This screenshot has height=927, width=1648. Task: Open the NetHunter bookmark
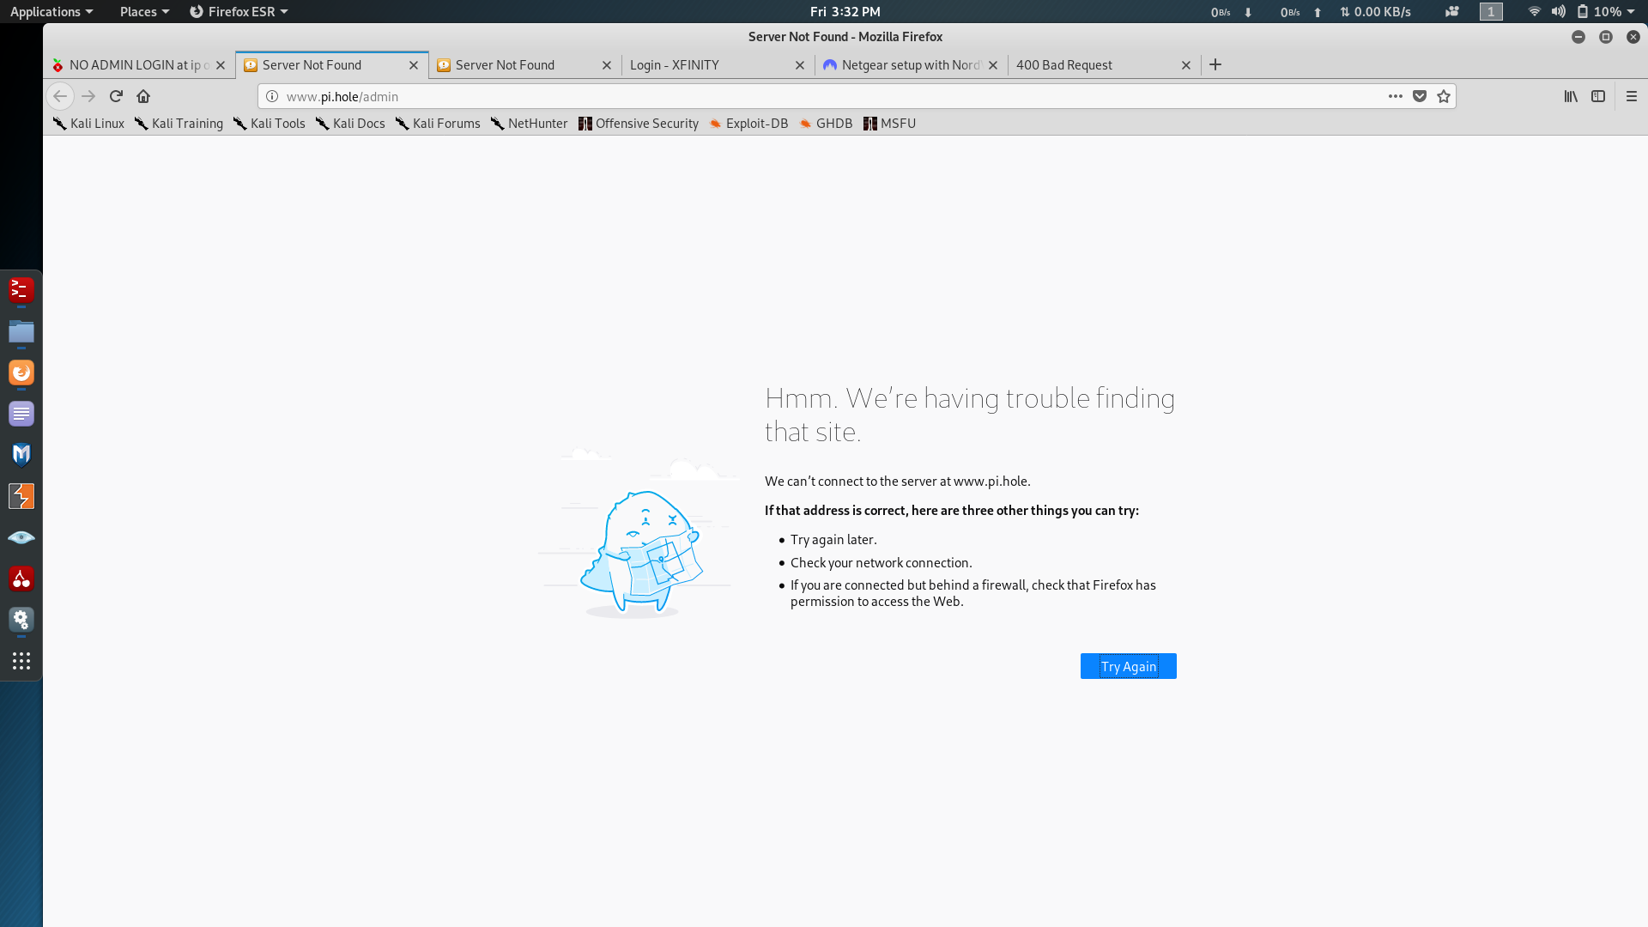[x=529, y=123]
